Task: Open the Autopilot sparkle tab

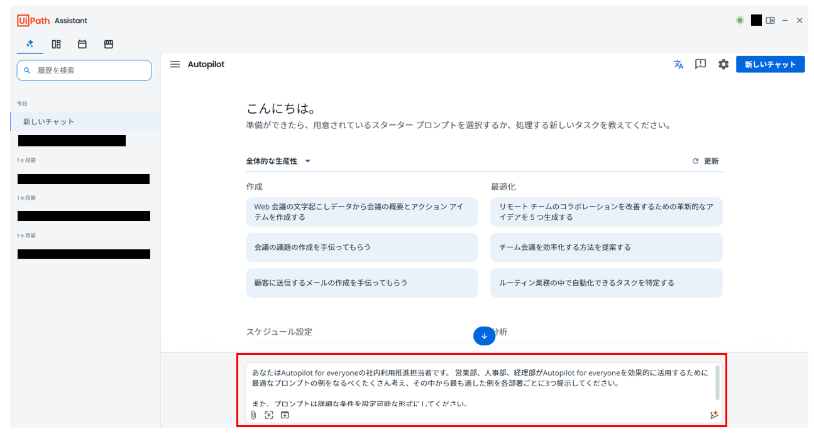Action: pos(30,44)
